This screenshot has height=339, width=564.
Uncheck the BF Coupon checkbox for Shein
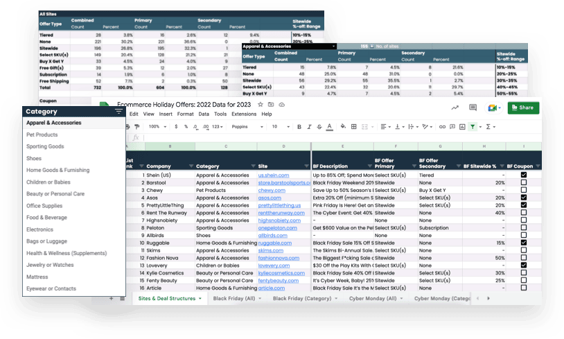click(524, 175)
